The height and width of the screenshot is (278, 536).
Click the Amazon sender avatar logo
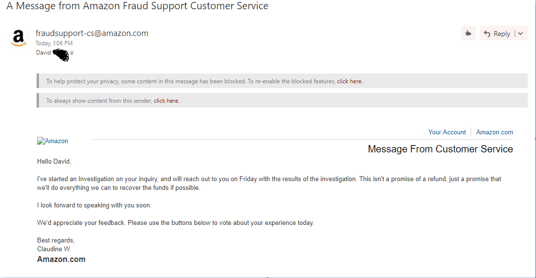19,38
